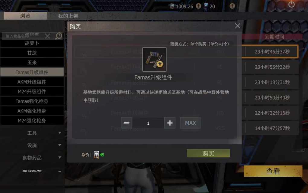Image resolution: width=308 pixels, height=193 pixels.
Task: Expand the 工具 category
Action: coord(32,133)
